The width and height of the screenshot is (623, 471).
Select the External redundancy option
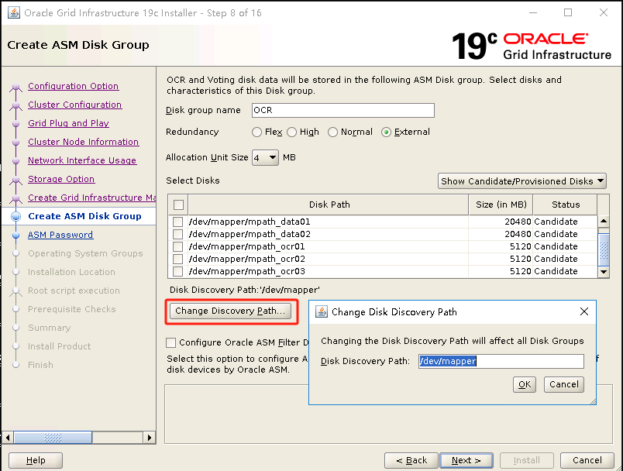386,132
